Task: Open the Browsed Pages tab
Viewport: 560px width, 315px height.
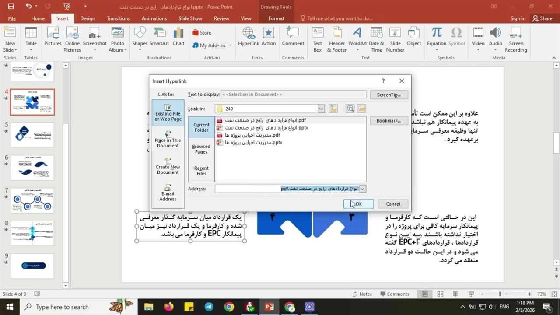Action: (201, 149)
